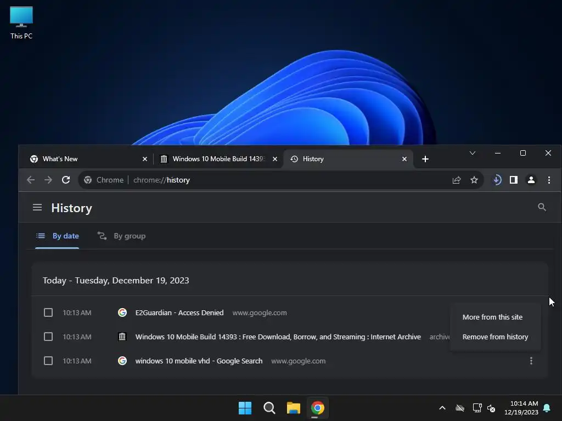
Task: Click Internet Archive favicon in history list
Action: click(x=122, y=337)
